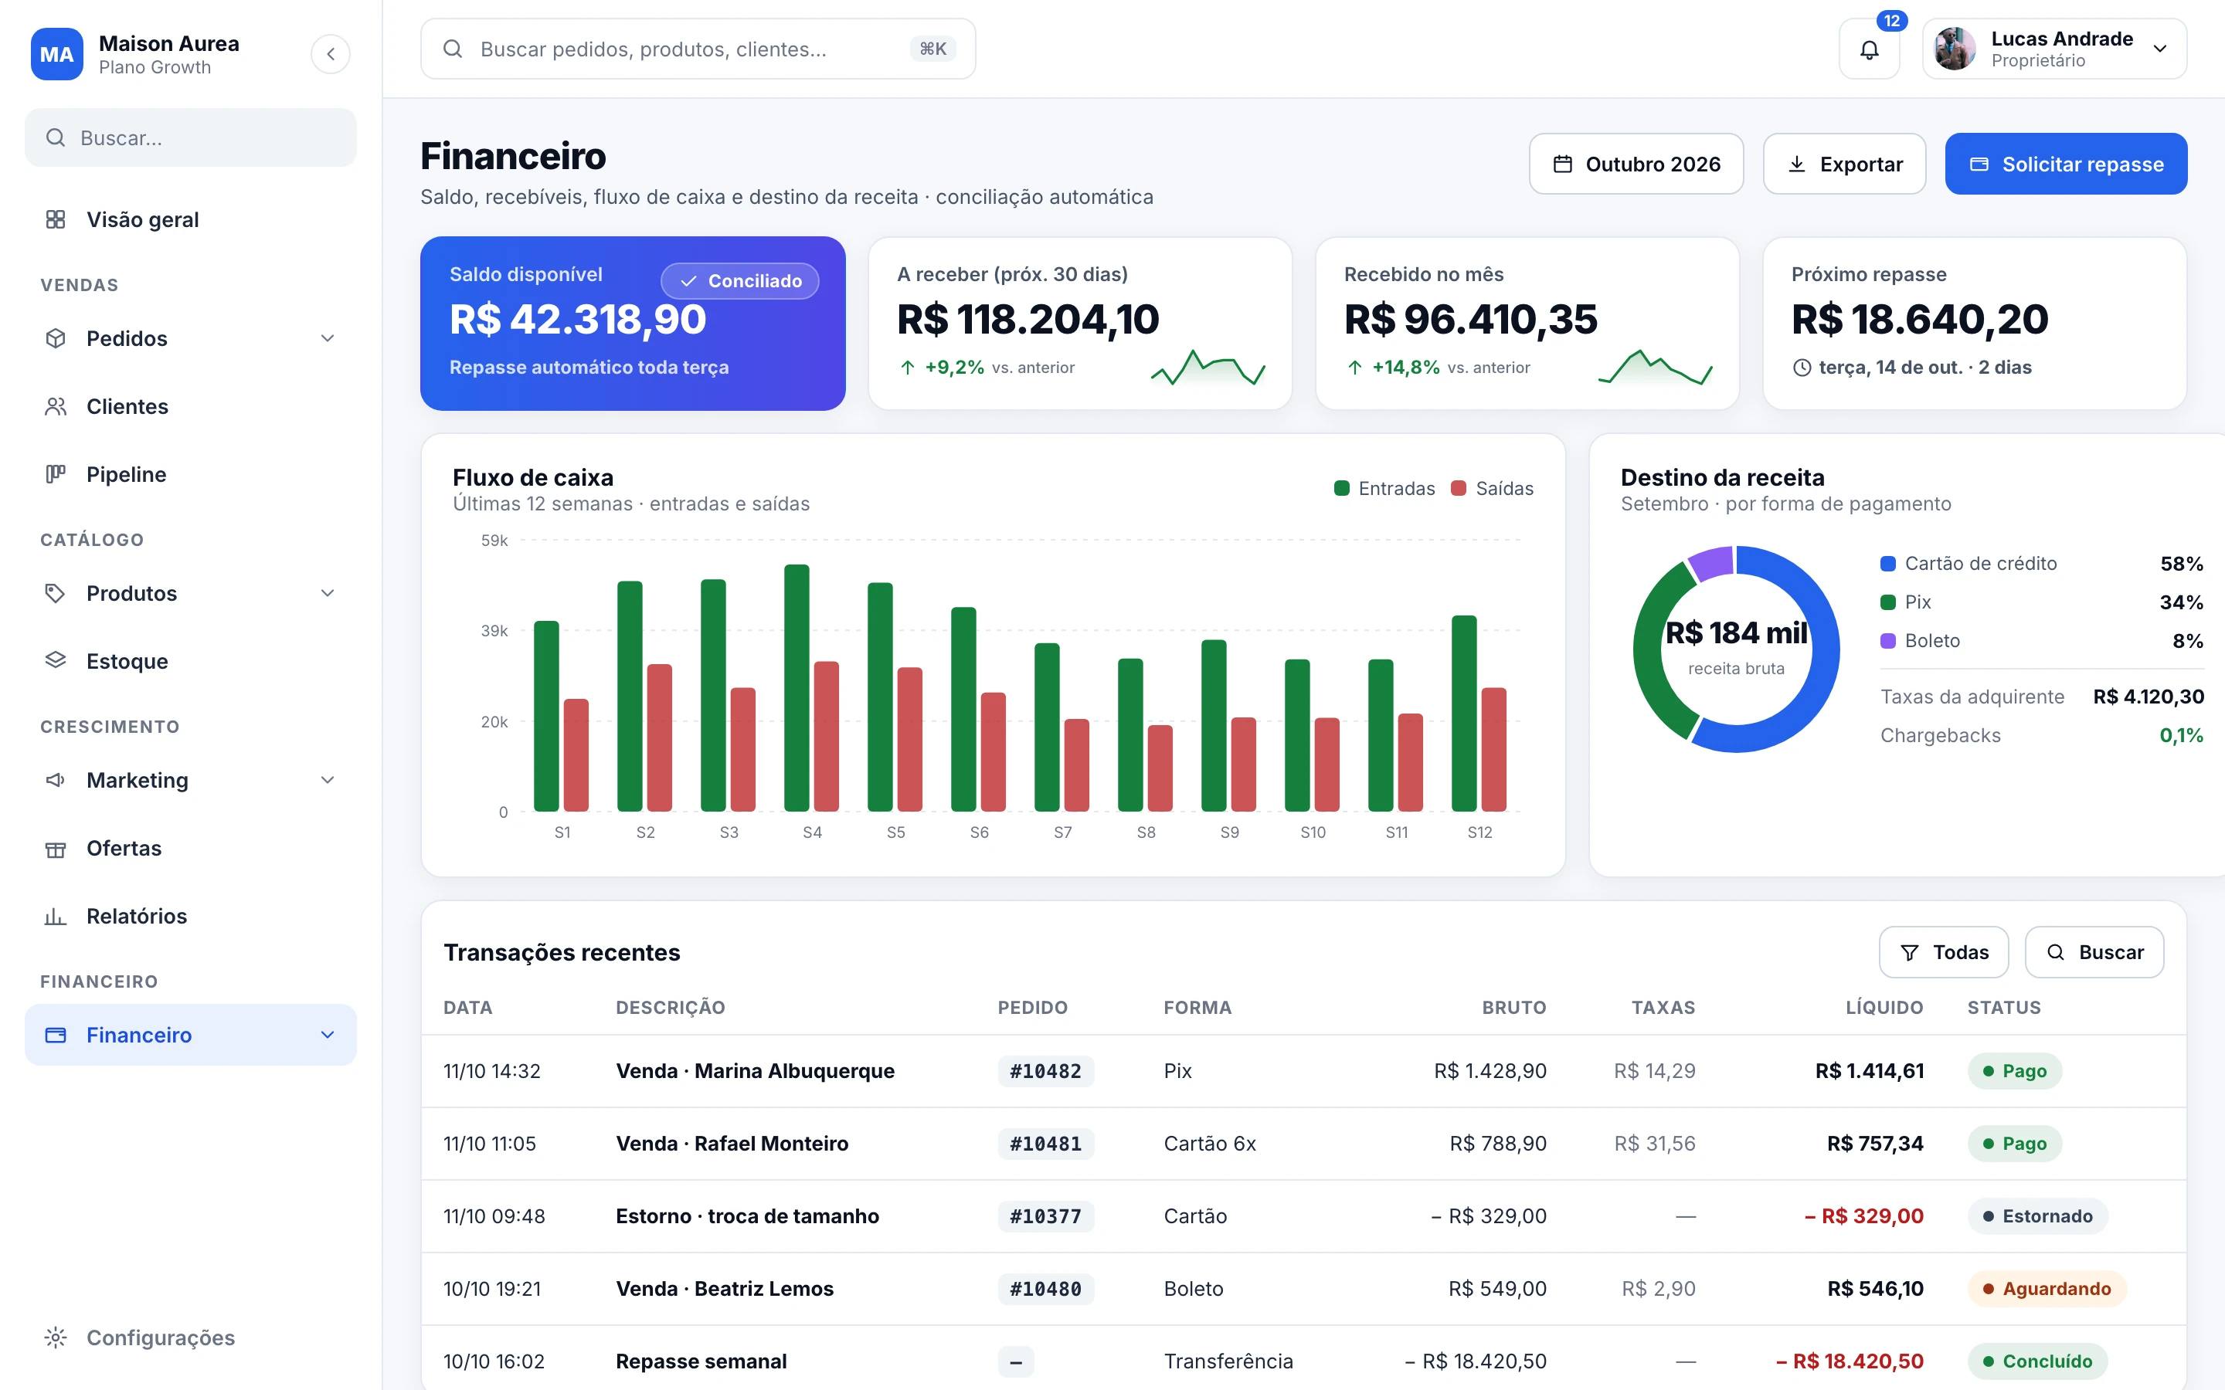Screen dimensions: 2225x1390
Task: Click card icon on Solicitar repasse button
Action: (x=1979, y=164)
